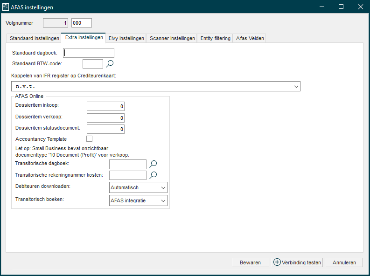This screenshot has width=370, height=276.
Task: Close the AFAS instellingen window
Action: 360,7
